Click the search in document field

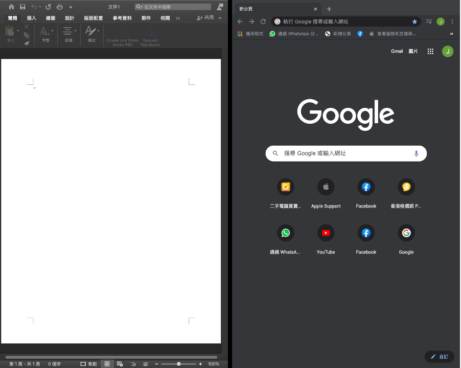(173, 7)
